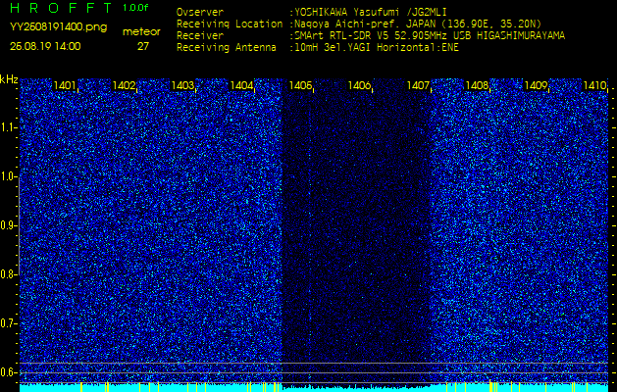The height and width of the screenshot is (392, 617).
Task: Select the filename YY2508191400.png
Action: (58, 27)
